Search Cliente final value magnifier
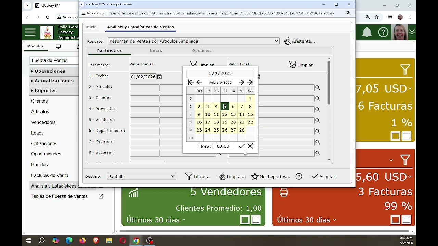This screenshot has width=438, height=246. (x=318, y=99)
